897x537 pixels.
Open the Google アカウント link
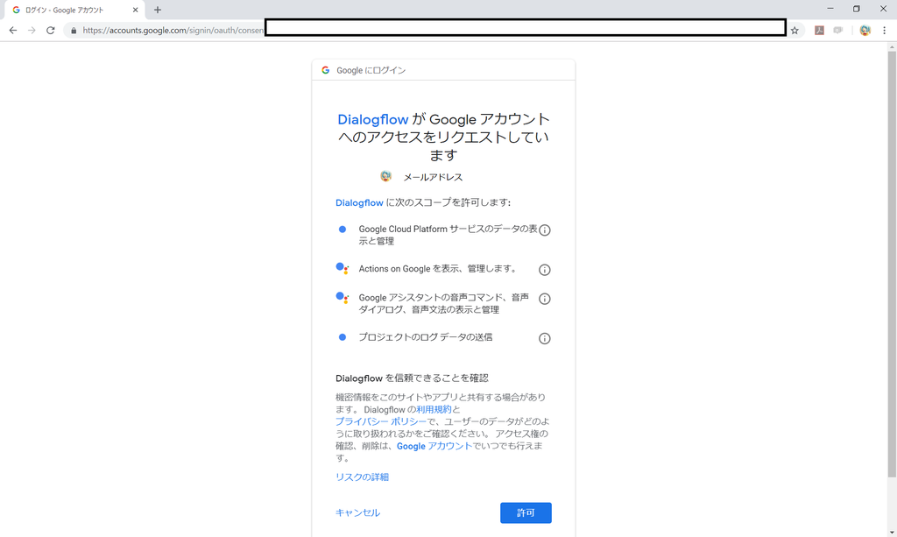coord(434,446)
